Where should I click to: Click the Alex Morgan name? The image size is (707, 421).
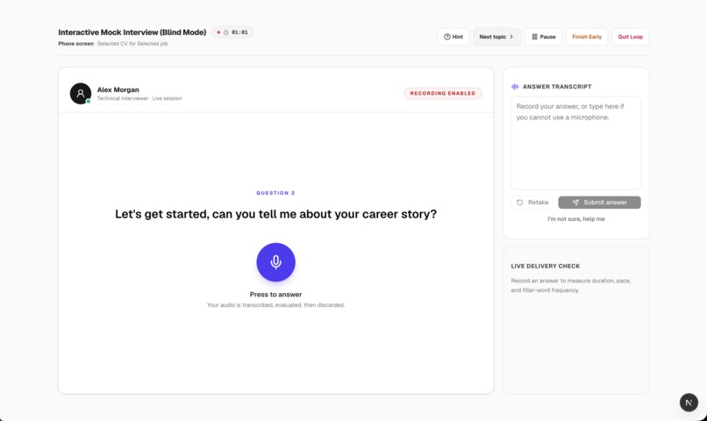(x=118, y=89)
